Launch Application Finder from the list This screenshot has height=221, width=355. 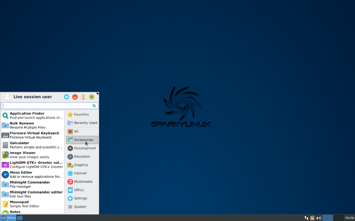(x=33, y=116)
